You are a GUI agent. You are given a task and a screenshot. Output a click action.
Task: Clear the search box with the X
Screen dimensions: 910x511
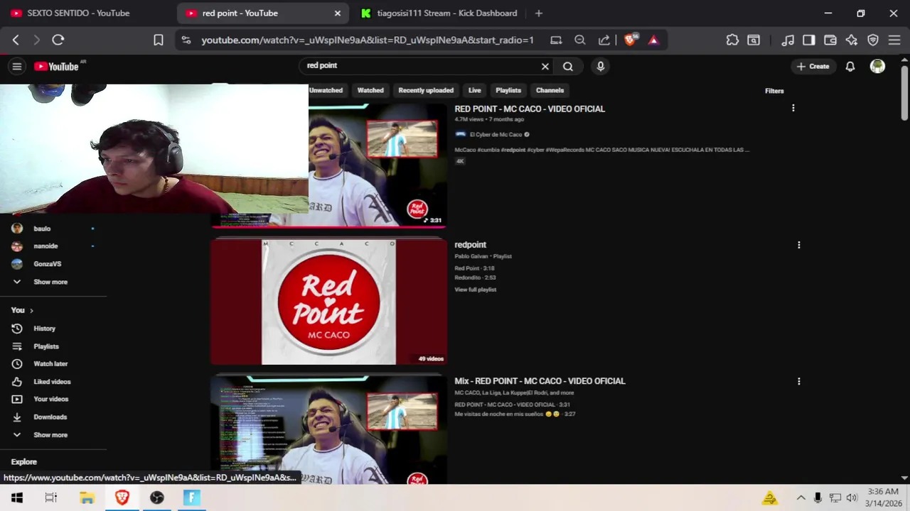click(545, 66)
